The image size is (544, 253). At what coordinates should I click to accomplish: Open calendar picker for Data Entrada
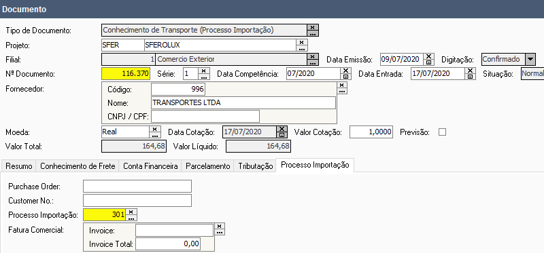tap(470, 77)
